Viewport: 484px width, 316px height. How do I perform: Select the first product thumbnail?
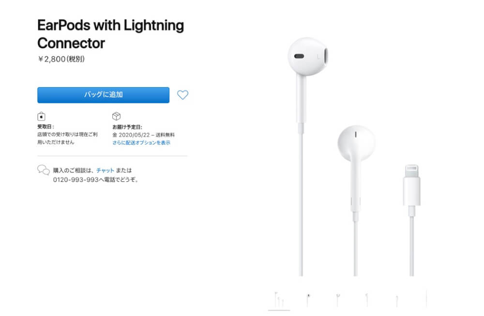tap(279, 300)
